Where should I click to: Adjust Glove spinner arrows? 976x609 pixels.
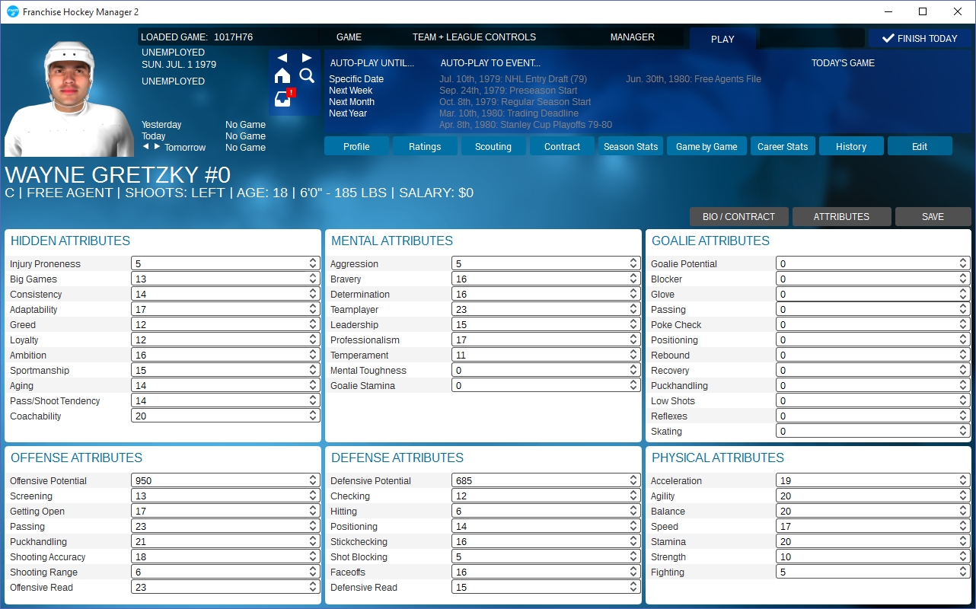point(963,294)
